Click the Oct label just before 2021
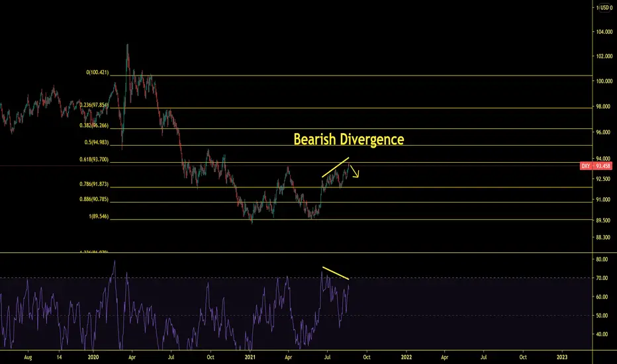The height and width of the screenshot is (364, 617). 211,357
